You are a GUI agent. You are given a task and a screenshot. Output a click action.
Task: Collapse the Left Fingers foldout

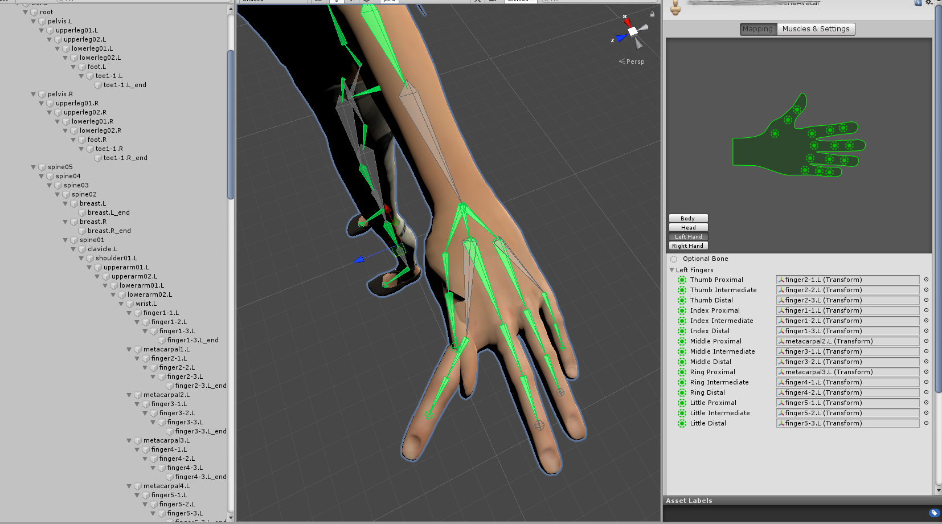pos(672,270)
